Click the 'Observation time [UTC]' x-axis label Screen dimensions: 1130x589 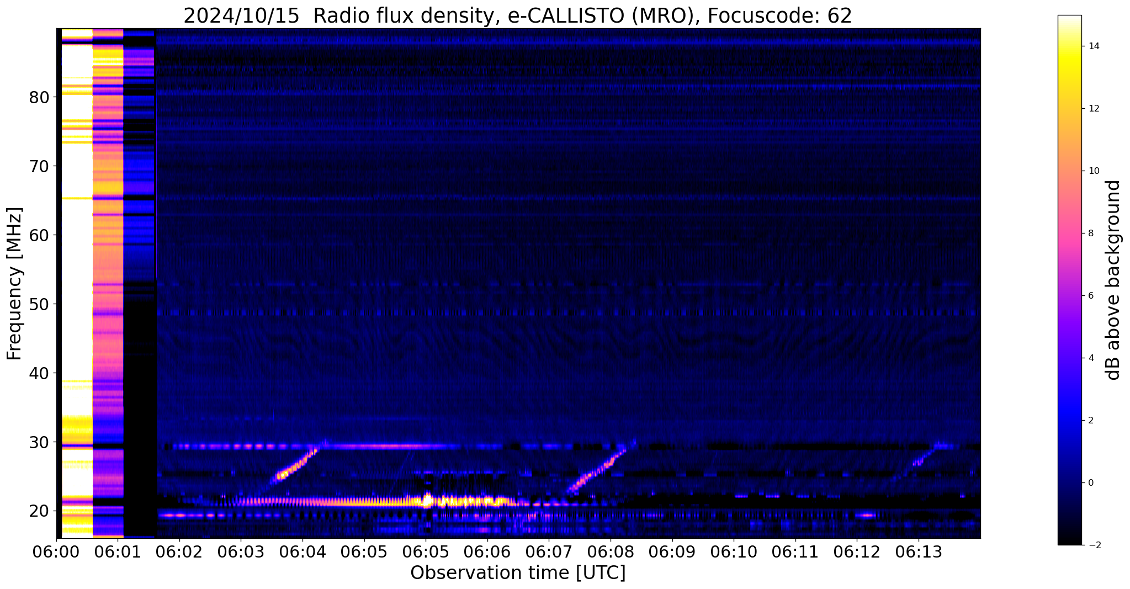tap(518, 573)
